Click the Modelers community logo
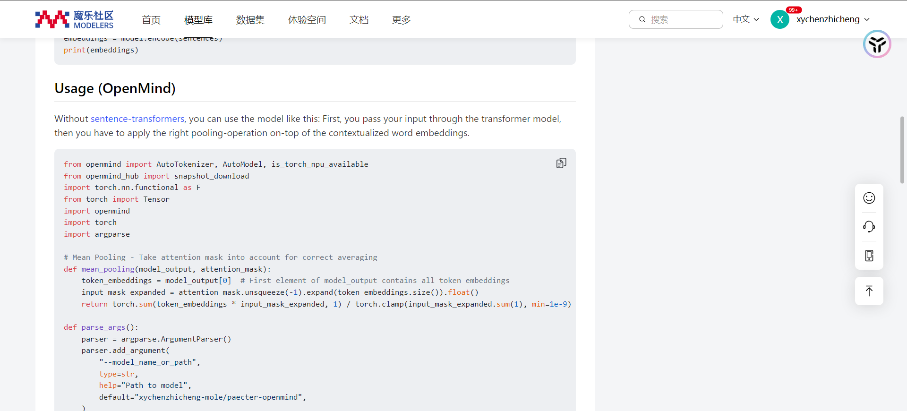 tap(74, 19)
